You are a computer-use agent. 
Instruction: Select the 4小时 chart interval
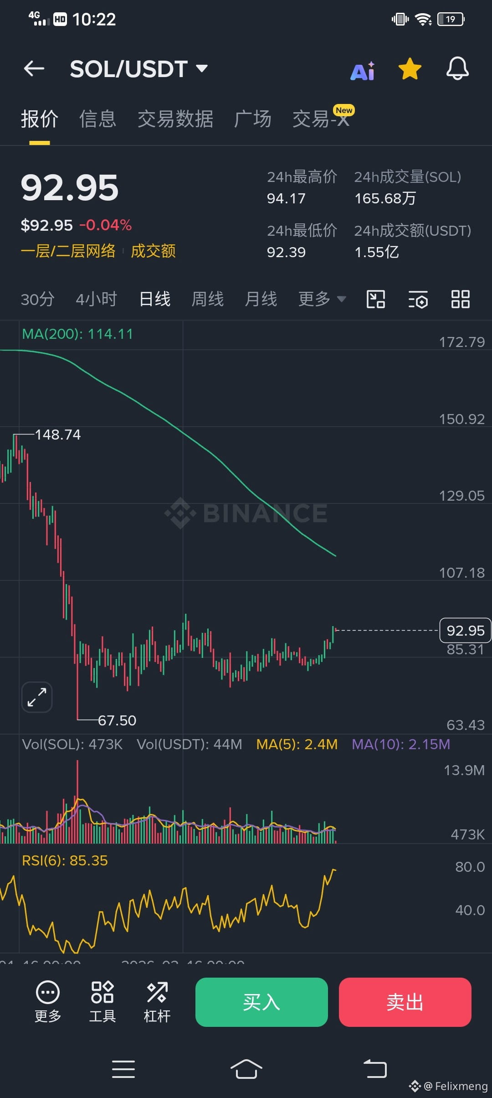pos(97,300)
